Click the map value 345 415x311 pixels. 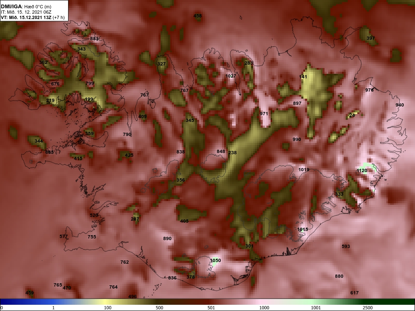[x=190, y=120]
